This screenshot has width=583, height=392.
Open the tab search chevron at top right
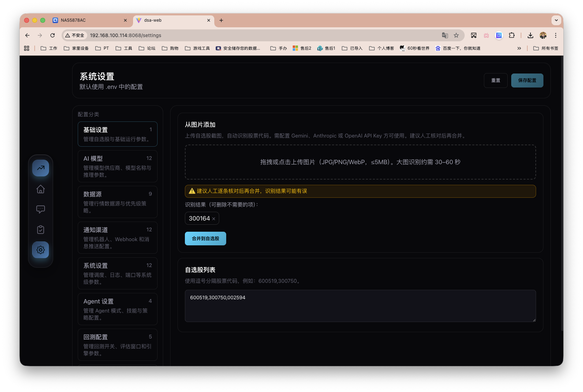click(x=556, y=20)
